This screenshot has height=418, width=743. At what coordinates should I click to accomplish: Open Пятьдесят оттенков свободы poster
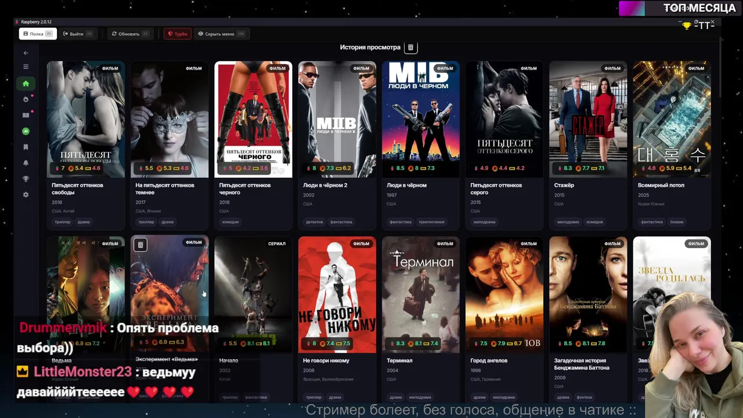85,120
